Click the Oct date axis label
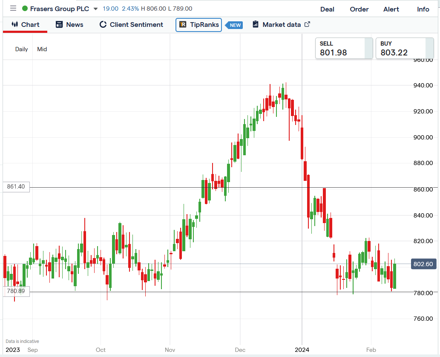Viewport: 440px width, 357px height. pos(101,350)
